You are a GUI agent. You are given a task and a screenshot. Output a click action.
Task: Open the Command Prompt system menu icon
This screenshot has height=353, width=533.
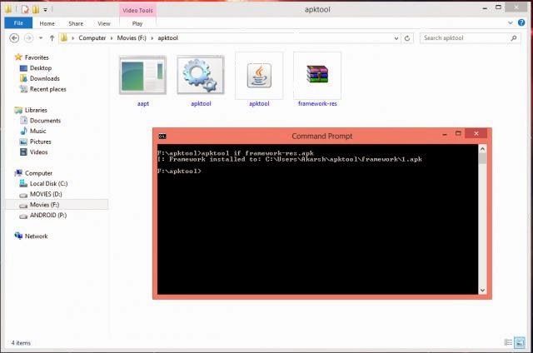click(x=162, y=137)
